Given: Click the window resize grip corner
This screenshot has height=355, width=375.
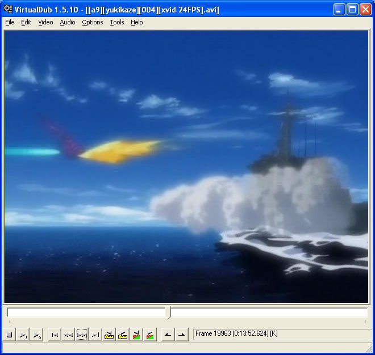Looking at the screenshot, I should [369, 349].
